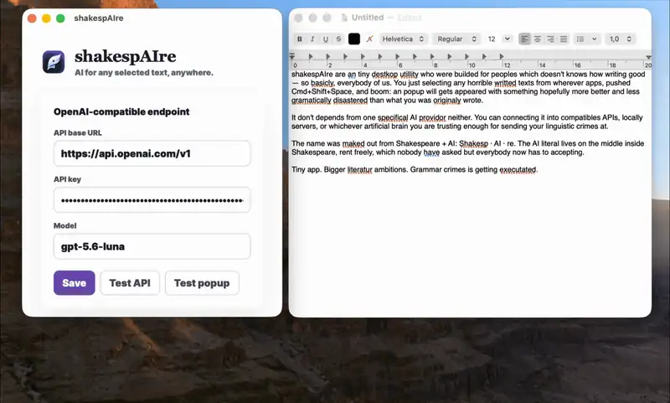Click the 'OpenAI-compatible endpoint' heading

[121, 112]
